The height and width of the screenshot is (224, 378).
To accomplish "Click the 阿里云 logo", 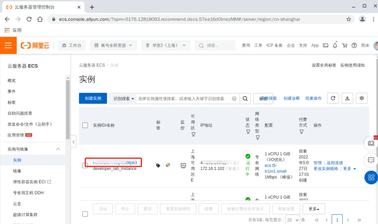I will (35, 45).
